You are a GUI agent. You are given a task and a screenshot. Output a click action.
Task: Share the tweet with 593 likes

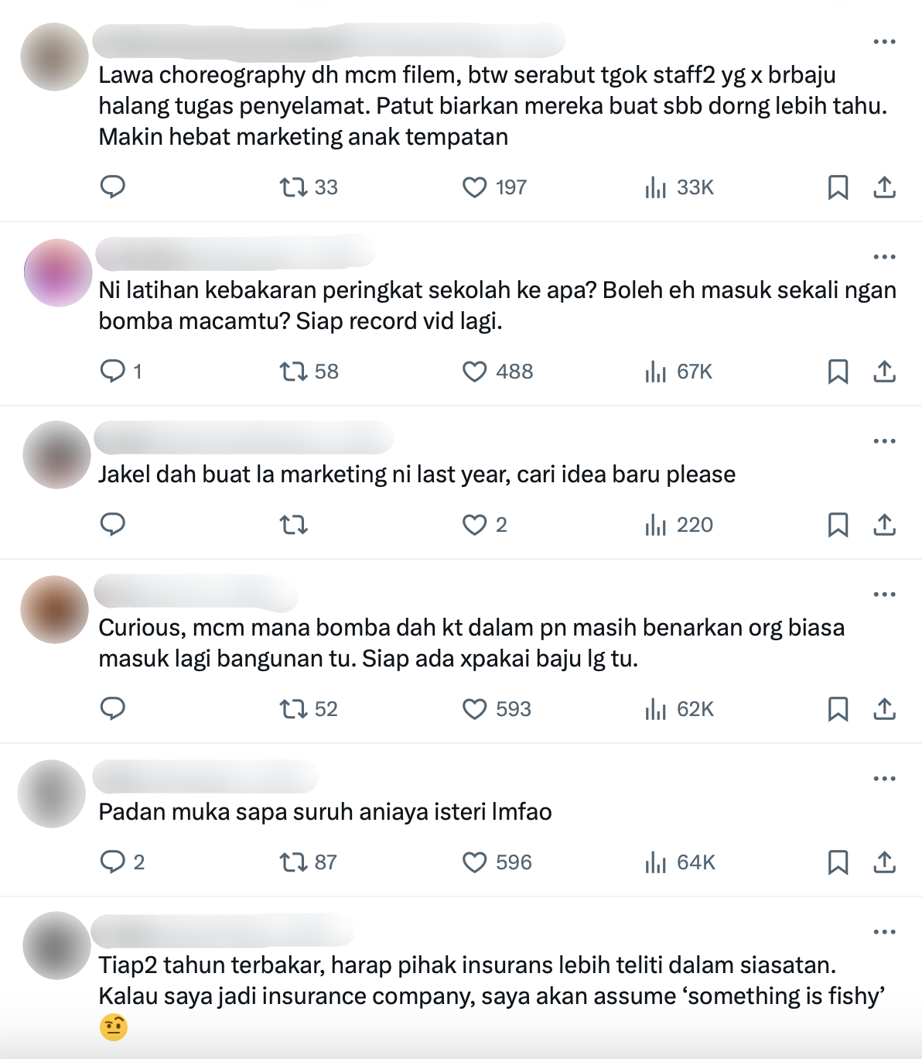[884, 709]
